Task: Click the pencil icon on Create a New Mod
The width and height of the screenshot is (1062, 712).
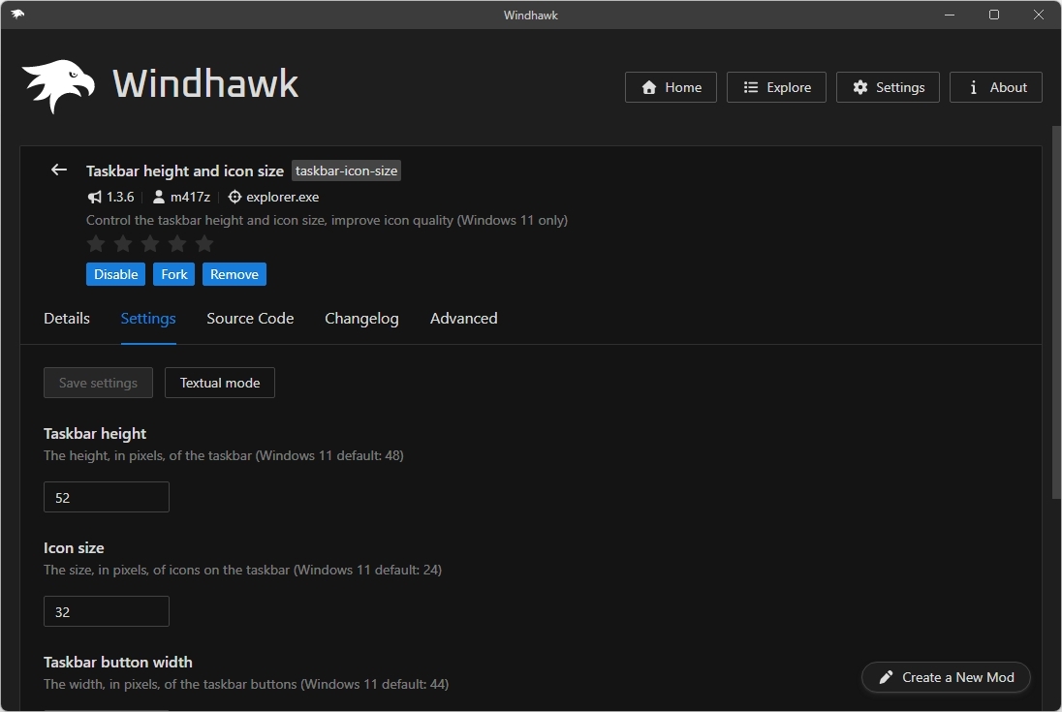Action: 885,677
